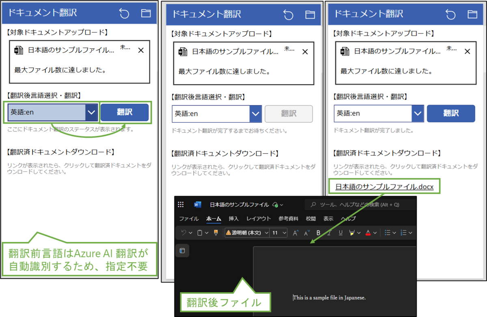487x317 pixels.
Task: Open the language dropdown arrow in the middle panel
Action: tap(256, 114)
